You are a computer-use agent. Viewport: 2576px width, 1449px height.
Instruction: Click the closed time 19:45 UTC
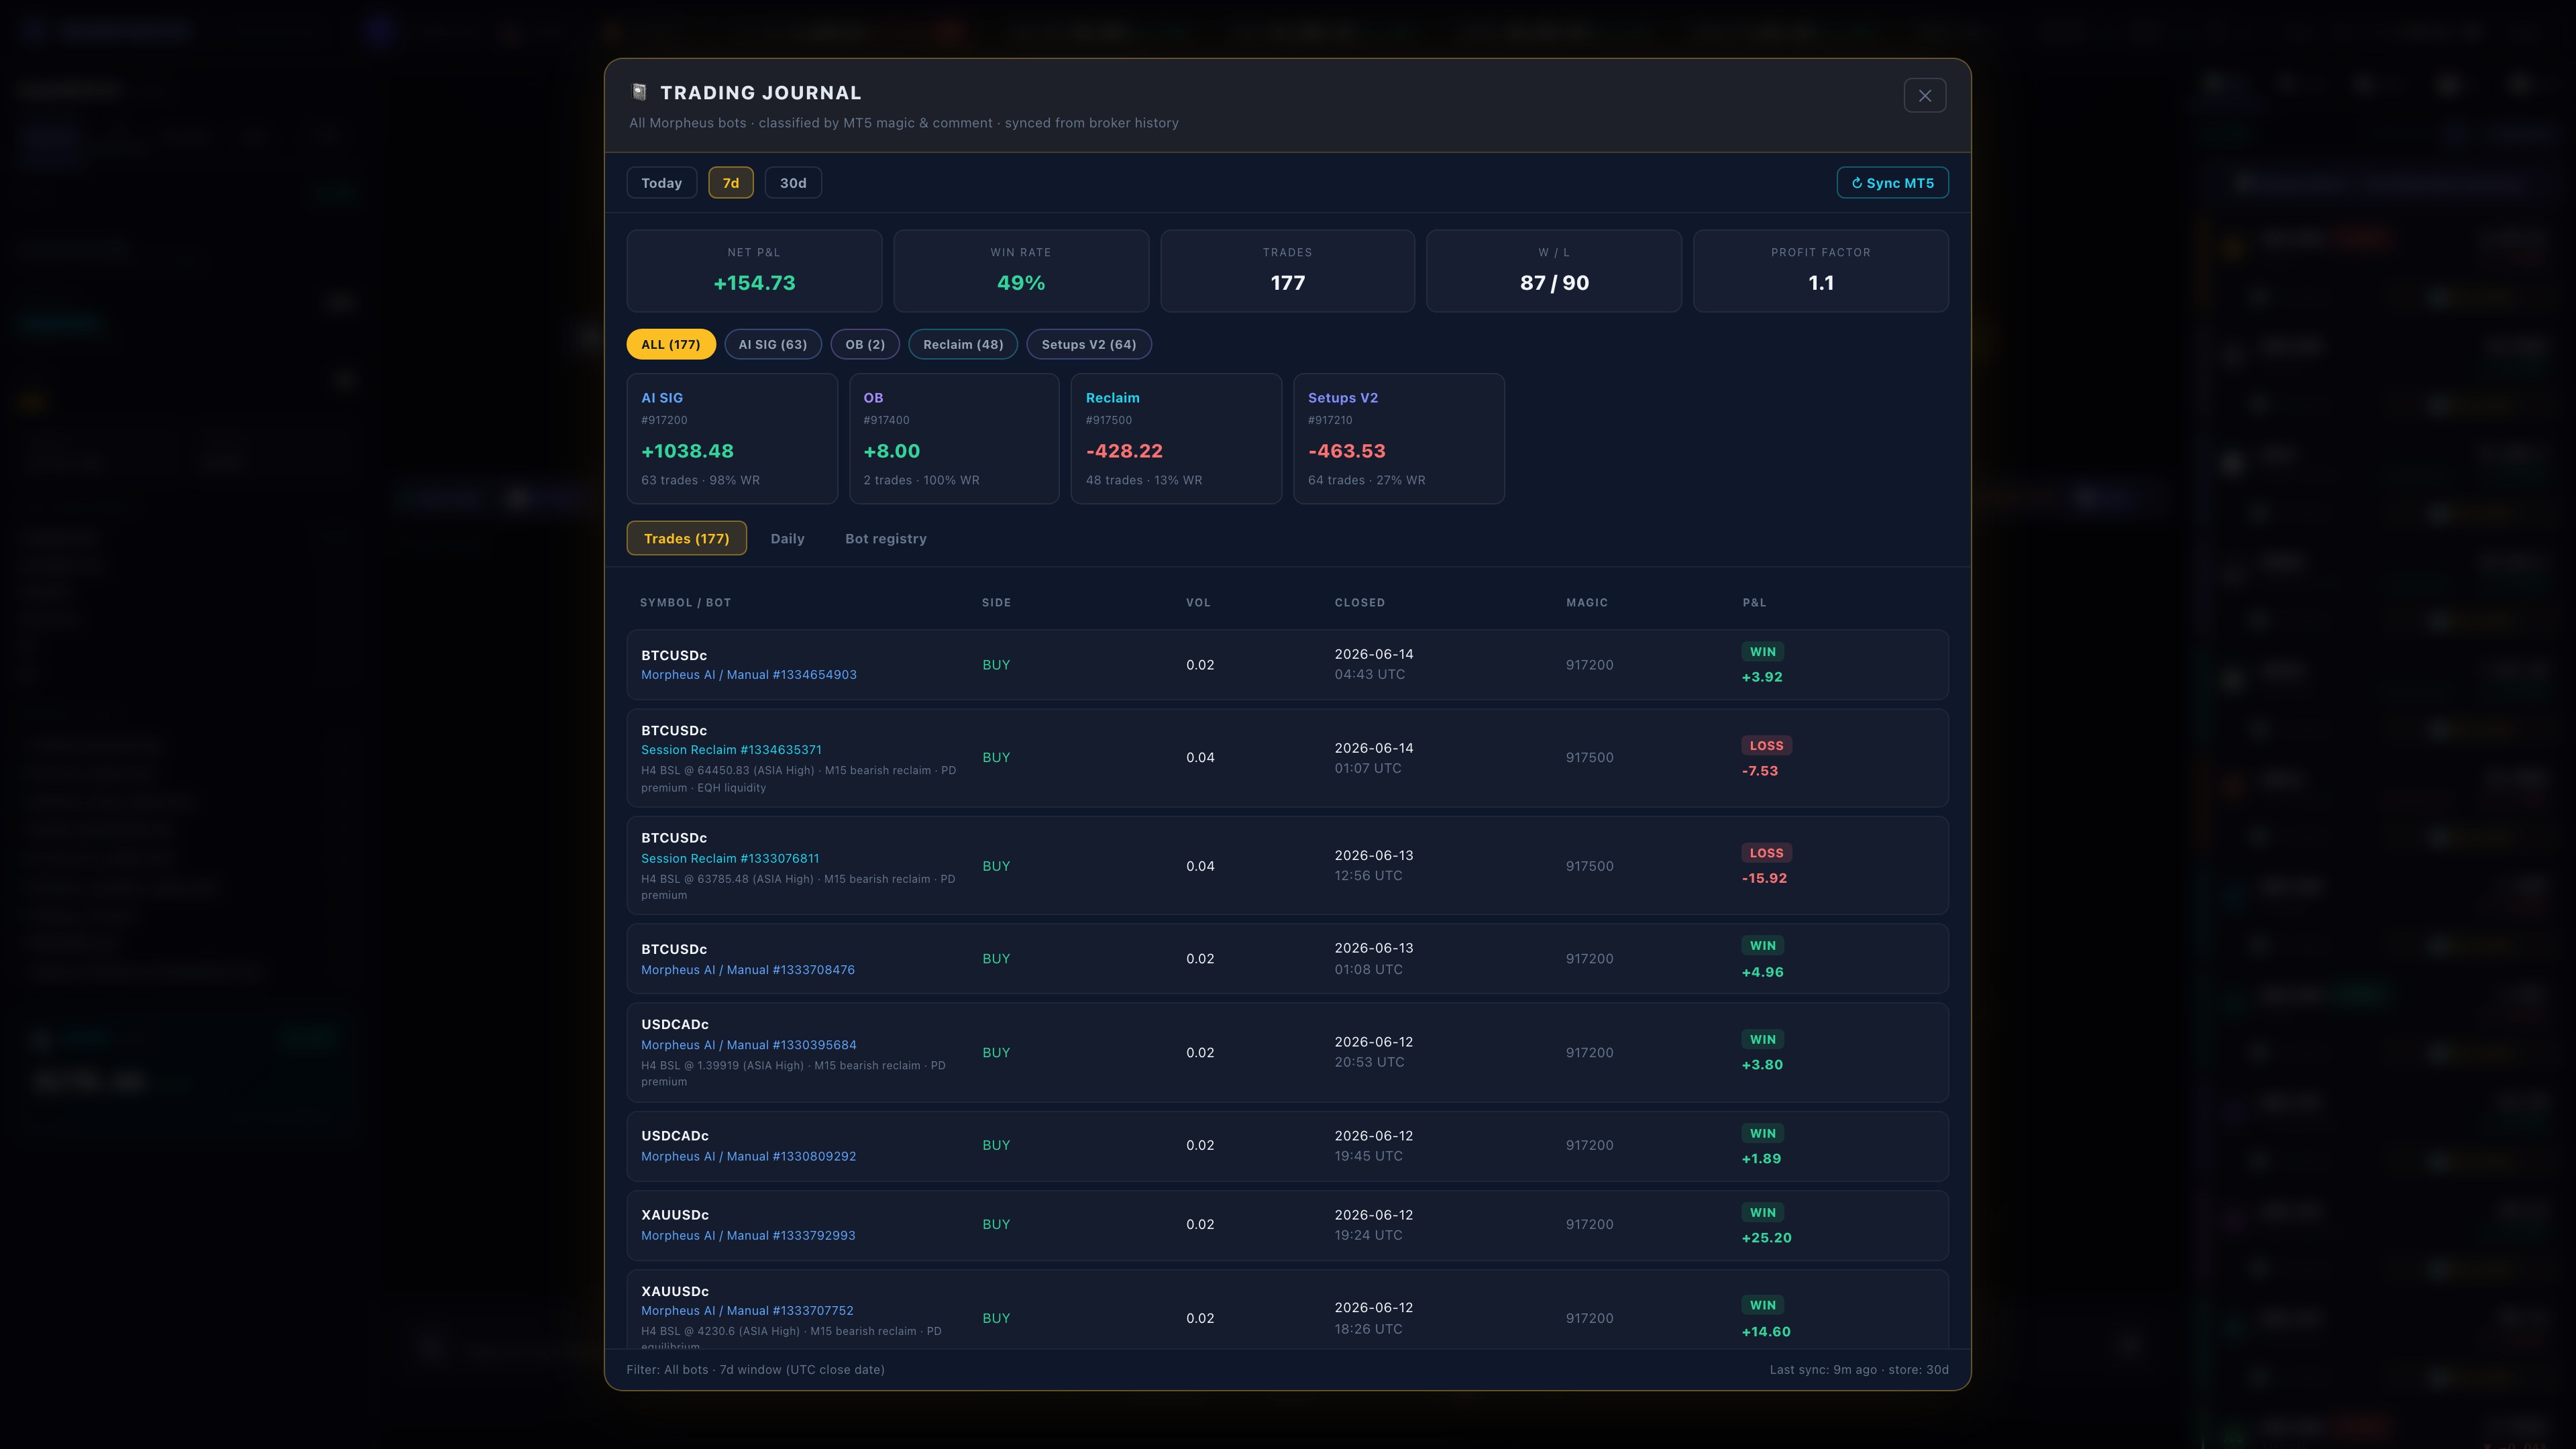coord(1368,1156)
